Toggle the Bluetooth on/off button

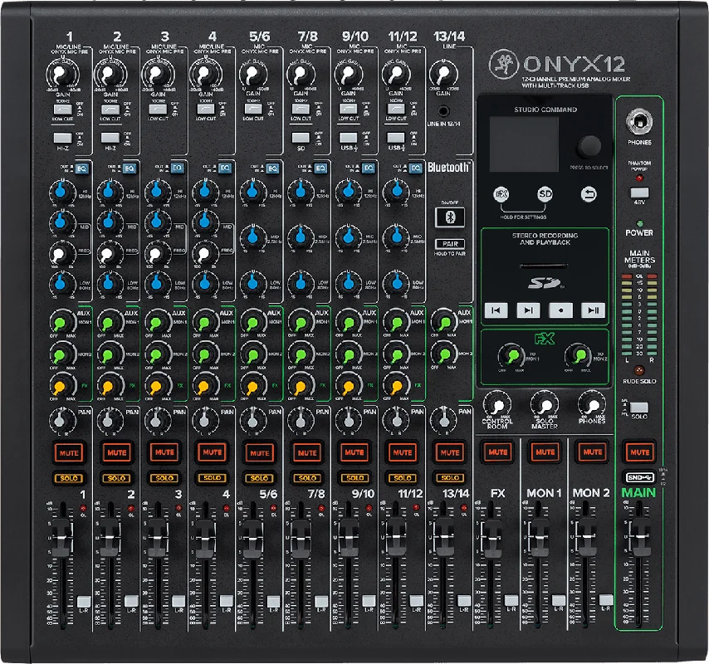click(x=449, y=217)
